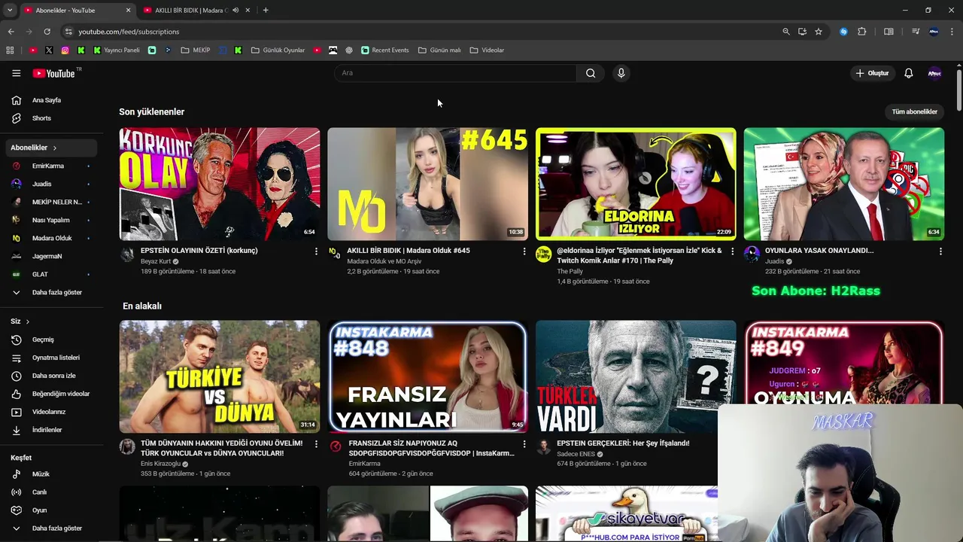This screenshot has width=963, height=542.
Task: Open the X (Twitter) bookmark
Action: tap(49, 50)
